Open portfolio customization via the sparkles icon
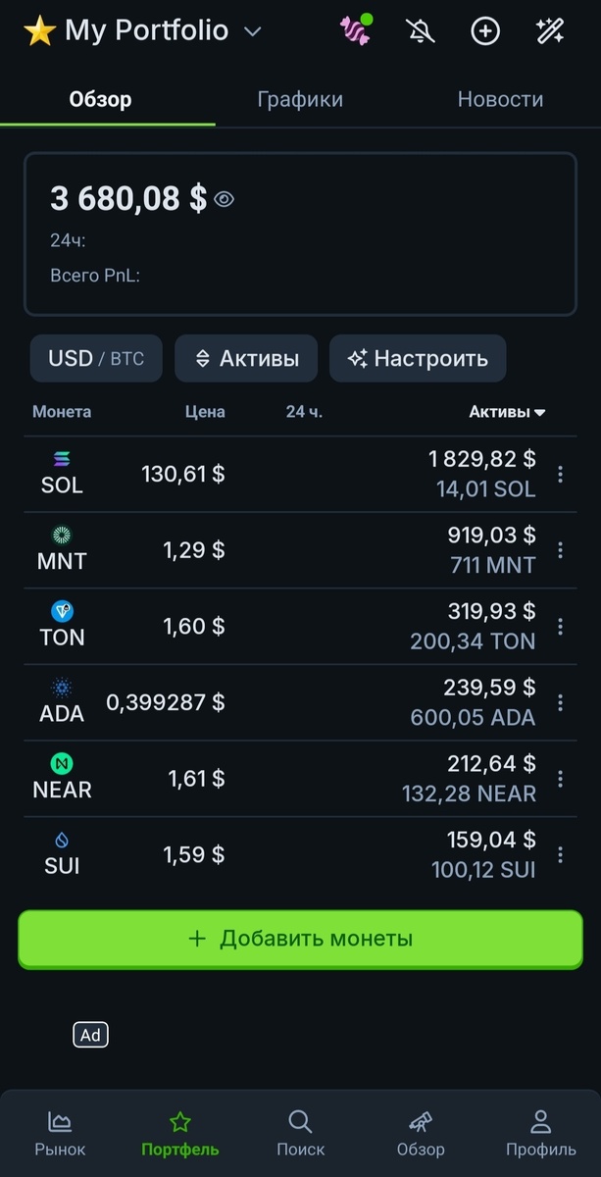601x1177 pixels. point(549,30)
